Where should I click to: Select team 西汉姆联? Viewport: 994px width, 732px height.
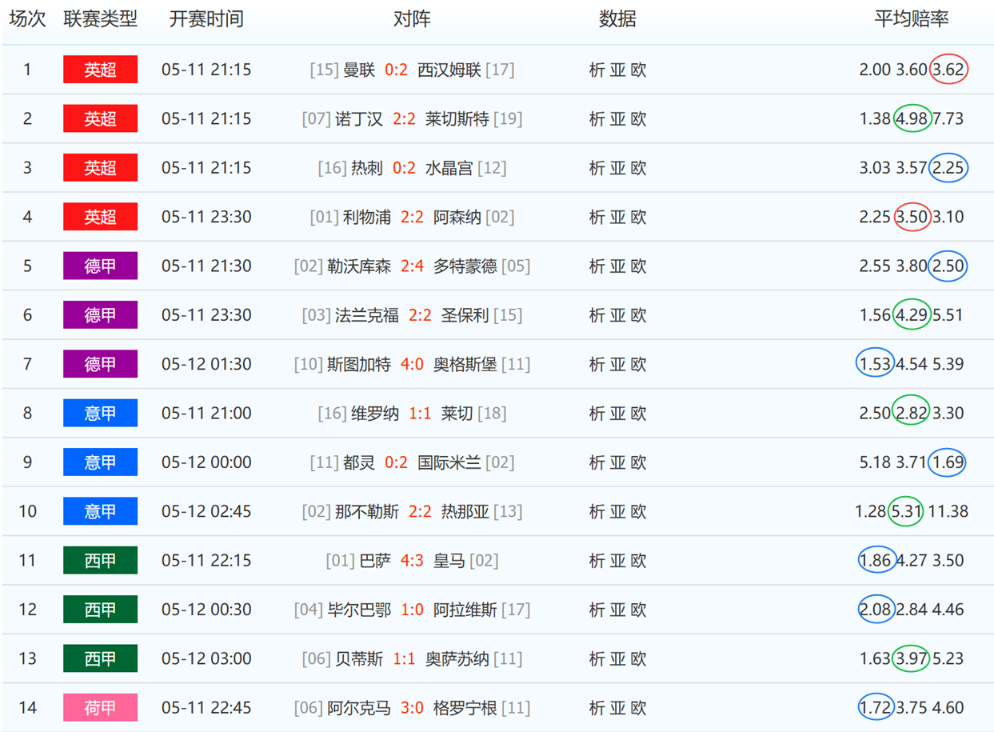[x=449, y=70]
